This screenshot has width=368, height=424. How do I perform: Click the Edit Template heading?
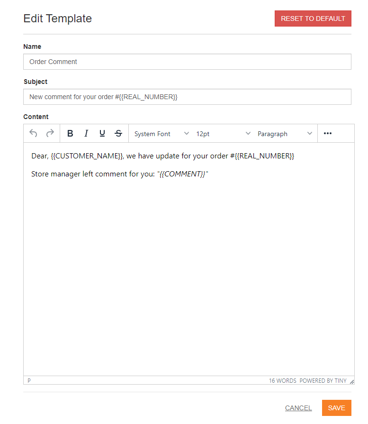click(57, 18)
